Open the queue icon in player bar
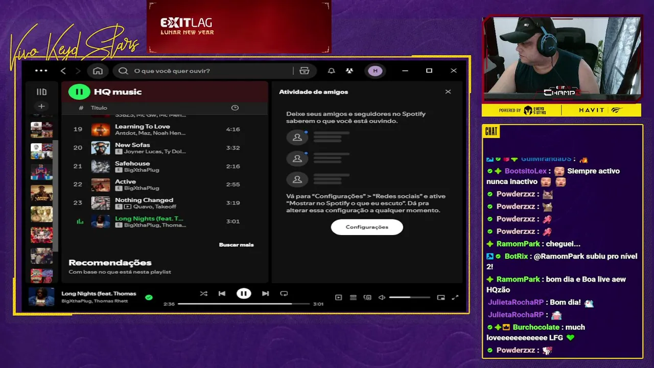Screen dimensions: 654x368 tap(353, 297)
